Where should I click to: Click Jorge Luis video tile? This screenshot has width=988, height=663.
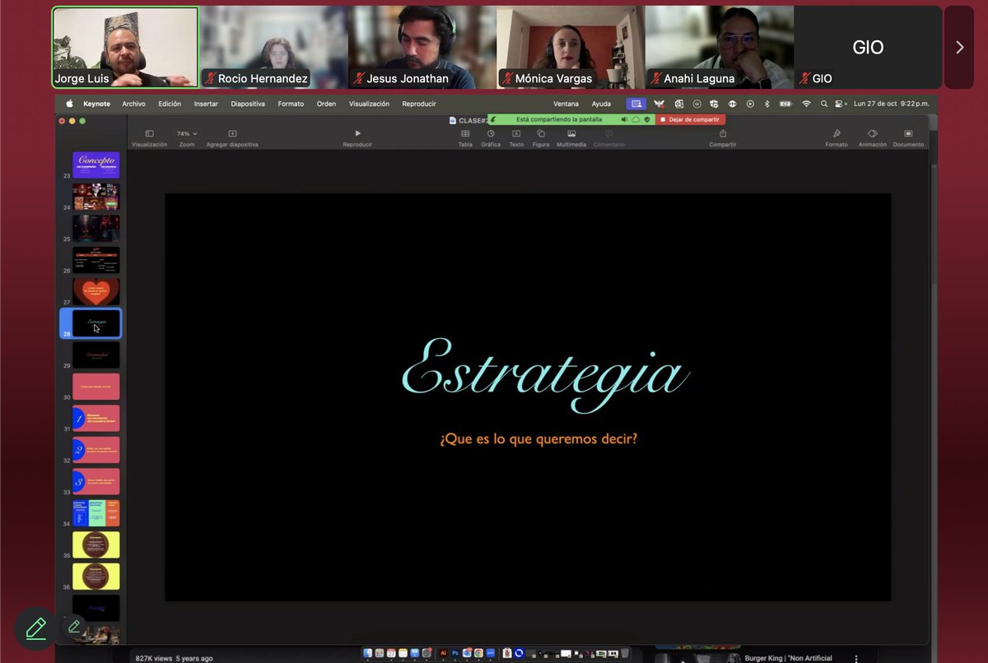pos(125,48)
